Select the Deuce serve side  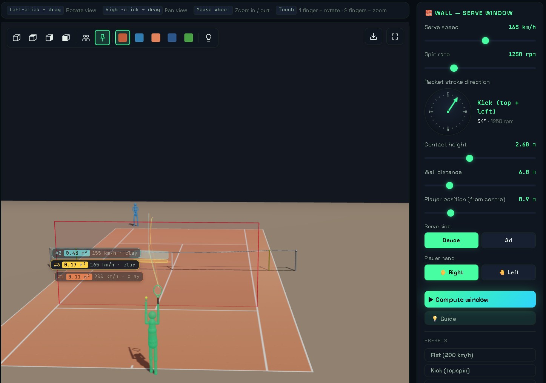point(451,240)
